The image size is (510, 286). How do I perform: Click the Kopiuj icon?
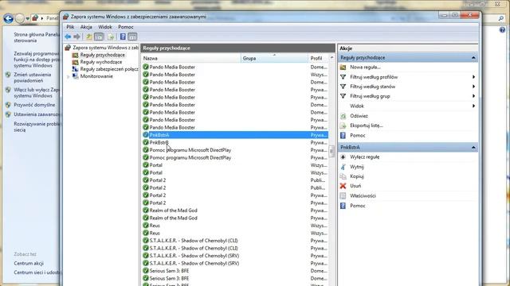point(343,176)
